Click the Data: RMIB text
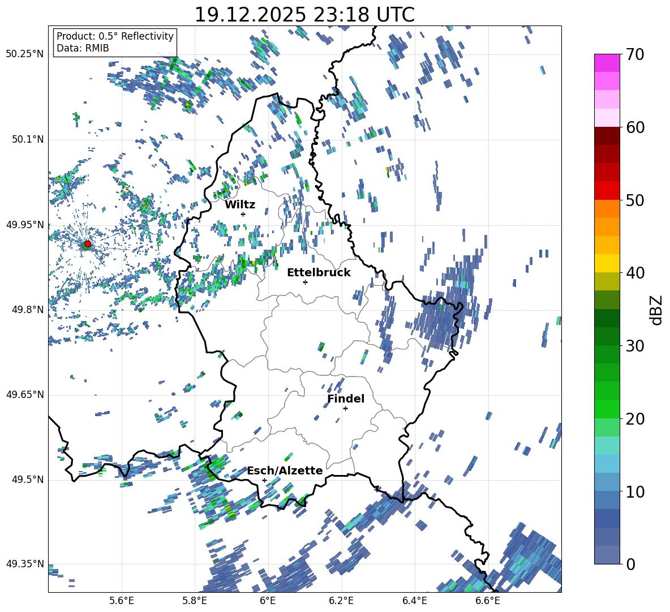670x612 pixels. pos(83,48)
